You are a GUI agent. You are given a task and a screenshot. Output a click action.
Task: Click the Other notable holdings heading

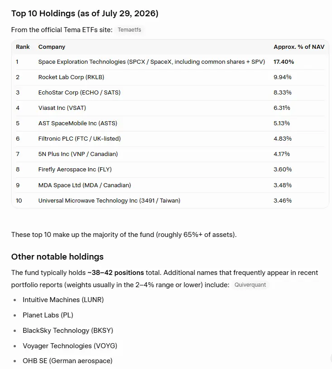(58, 257)
